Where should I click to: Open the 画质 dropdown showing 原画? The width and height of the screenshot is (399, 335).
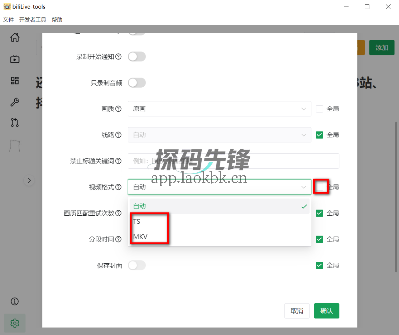[x=219, y=109]
